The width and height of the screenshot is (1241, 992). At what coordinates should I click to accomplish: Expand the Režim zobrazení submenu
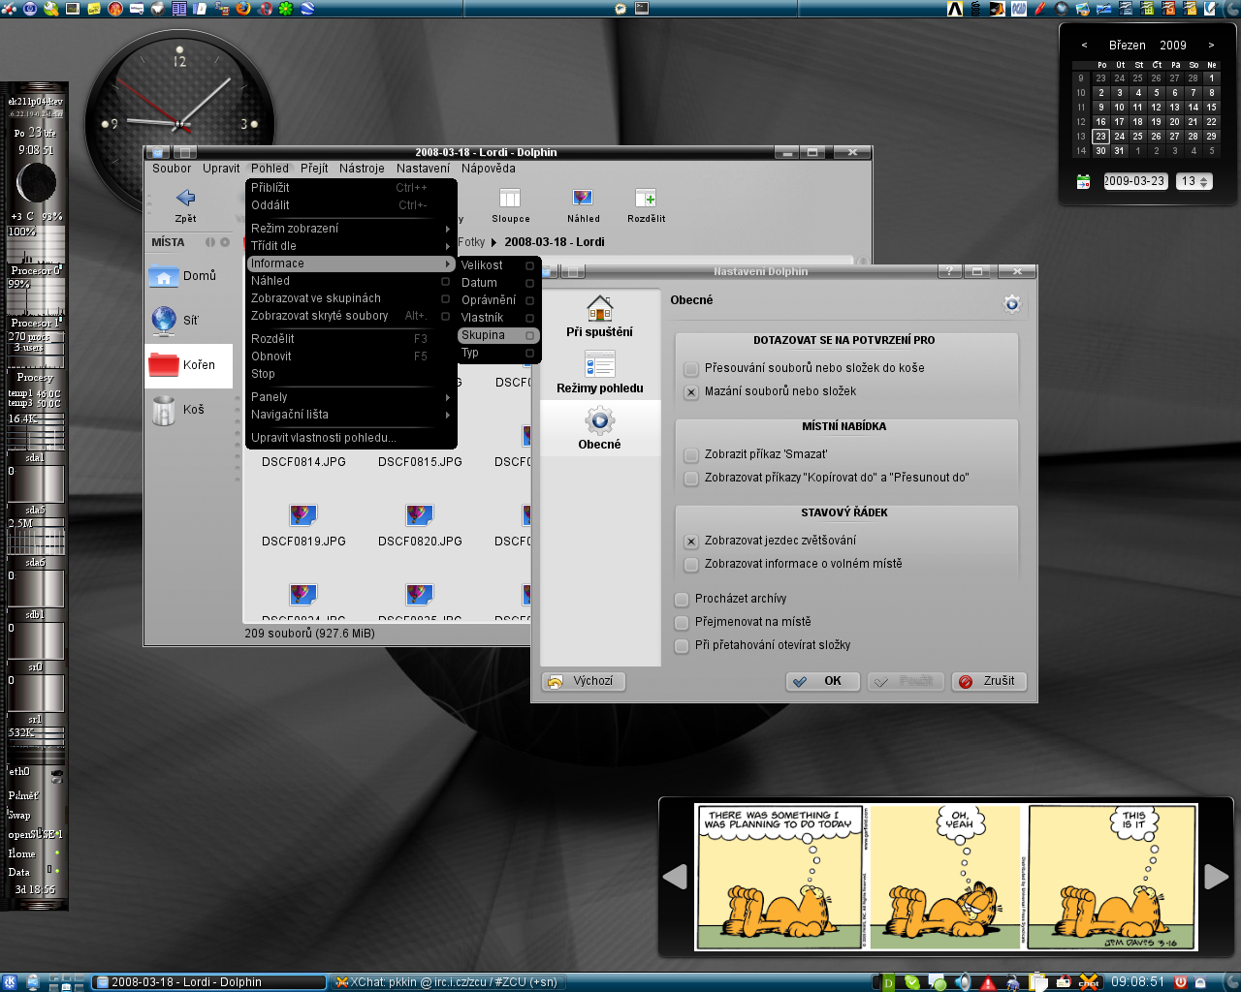351,229
